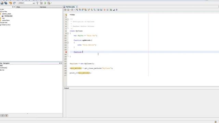Click the Comment icon in editor toolbar
This screenshot has width=219, height=123.
[x=111, y=10]
